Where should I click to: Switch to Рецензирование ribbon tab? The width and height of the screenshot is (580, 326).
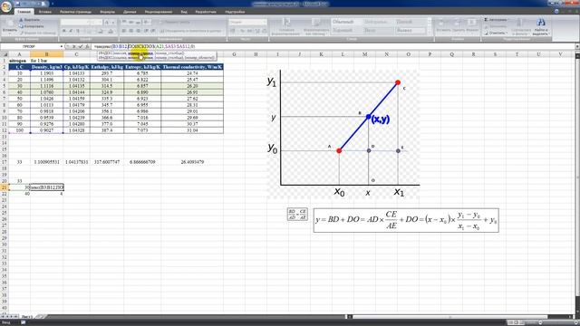(159, 12)
